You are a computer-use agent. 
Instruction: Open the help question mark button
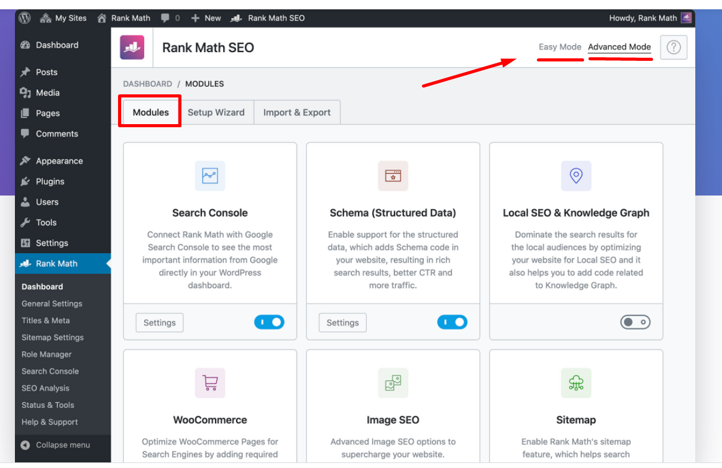click(674, 47)
